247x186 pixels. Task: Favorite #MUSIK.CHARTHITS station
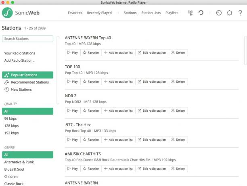[91, 169]
